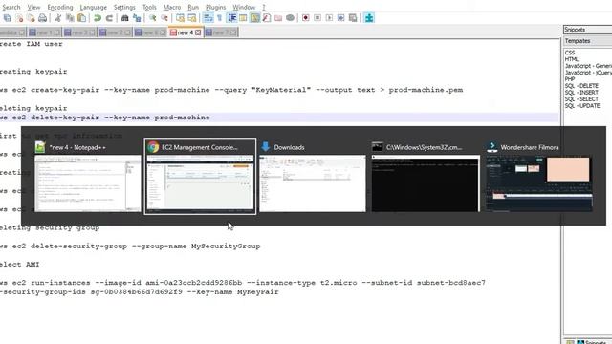Toggle the Document Map toolbar icon

255,18
